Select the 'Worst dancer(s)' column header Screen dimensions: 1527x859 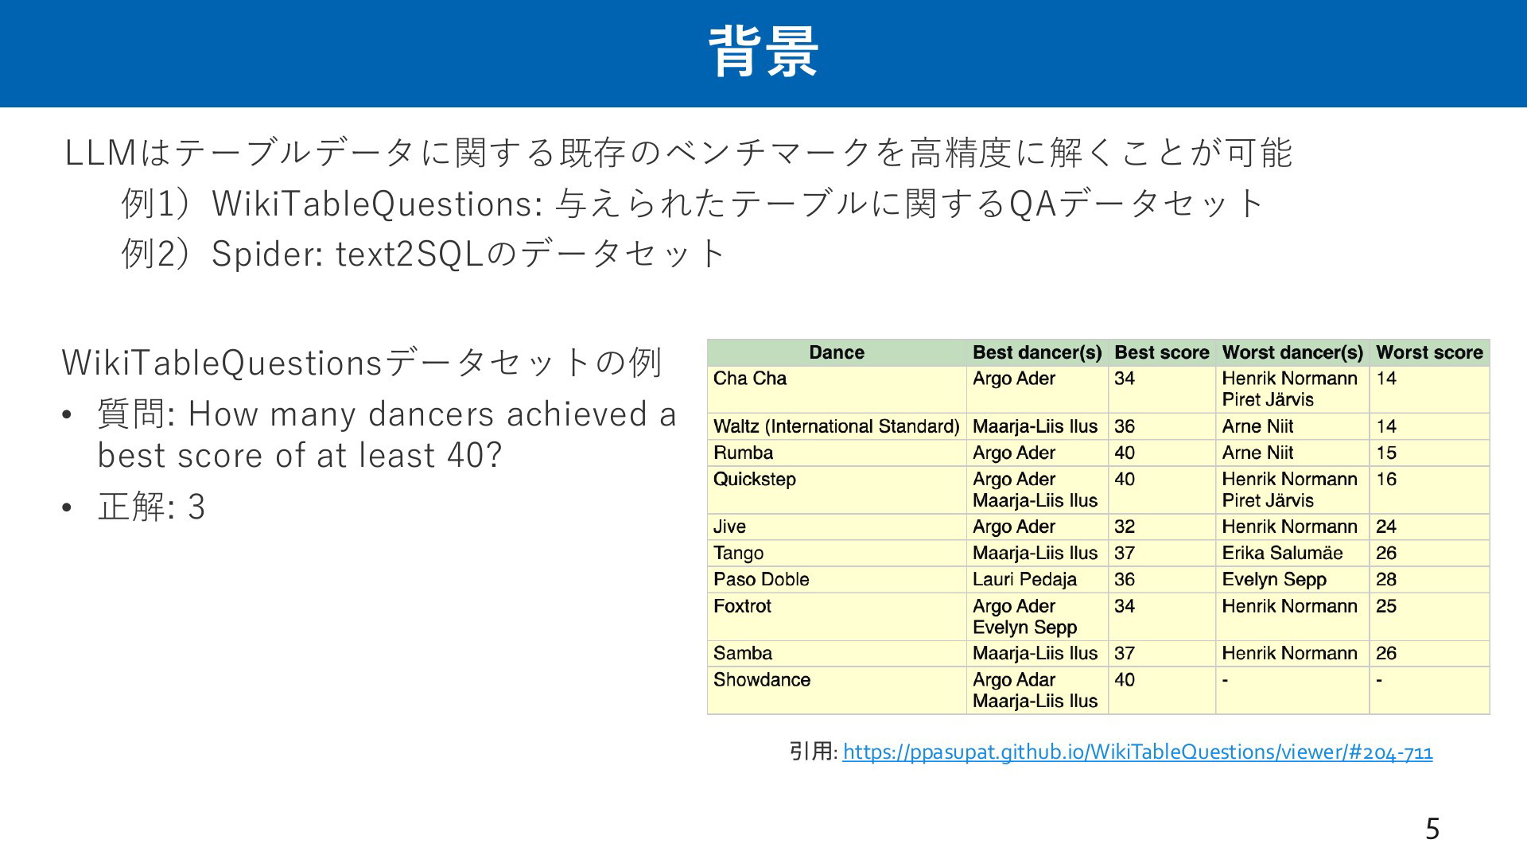point(1292,352)
